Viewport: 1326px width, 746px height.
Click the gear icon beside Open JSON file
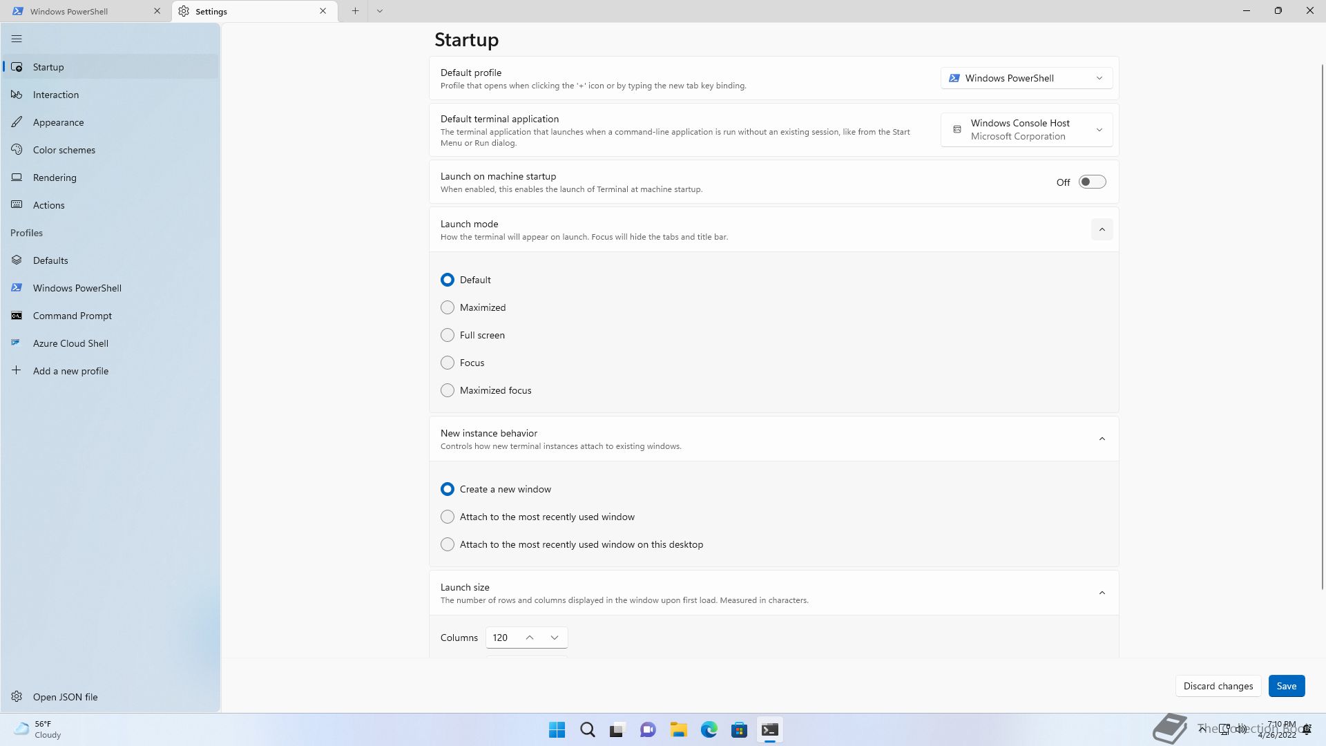[x=17, y=697]
